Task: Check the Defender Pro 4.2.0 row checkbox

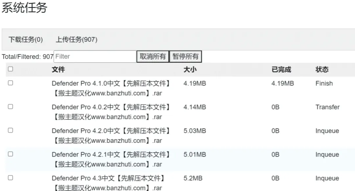Action: click(x=11, y=131)
